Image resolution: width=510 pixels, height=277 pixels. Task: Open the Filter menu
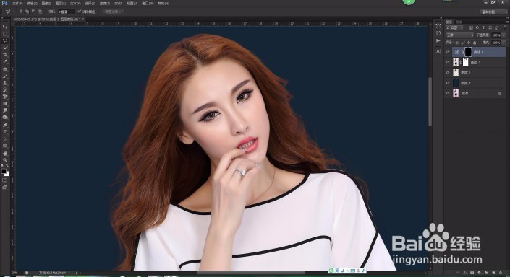(x=104, y=3)
